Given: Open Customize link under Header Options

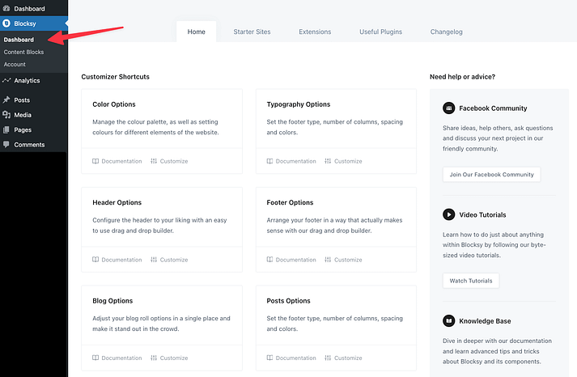Looking at the screenshot, I should pyautogui.click(x=169, y=260).
